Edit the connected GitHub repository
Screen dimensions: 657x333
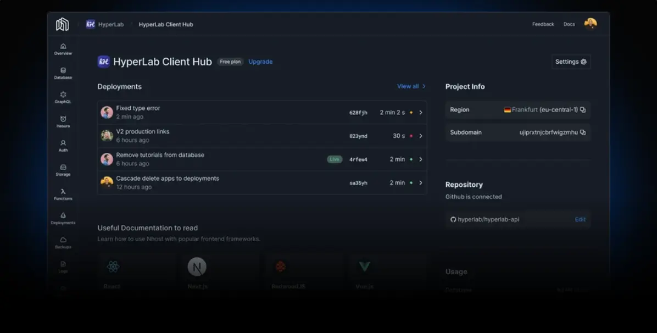580,219
